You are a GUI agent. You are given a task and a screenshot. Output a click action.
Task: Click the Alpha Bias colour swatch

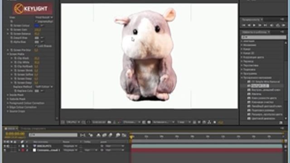tap(37, 42)
